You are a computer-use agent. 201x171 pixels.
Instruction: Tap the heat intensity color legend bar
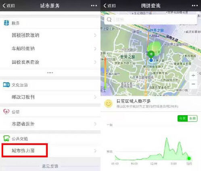point(105,73)
